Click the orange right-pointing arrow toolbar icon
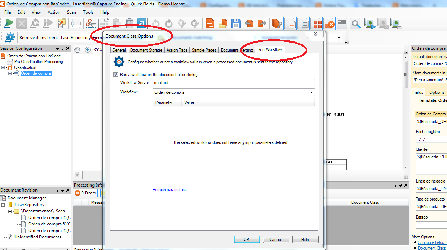 tap(262, 24)
